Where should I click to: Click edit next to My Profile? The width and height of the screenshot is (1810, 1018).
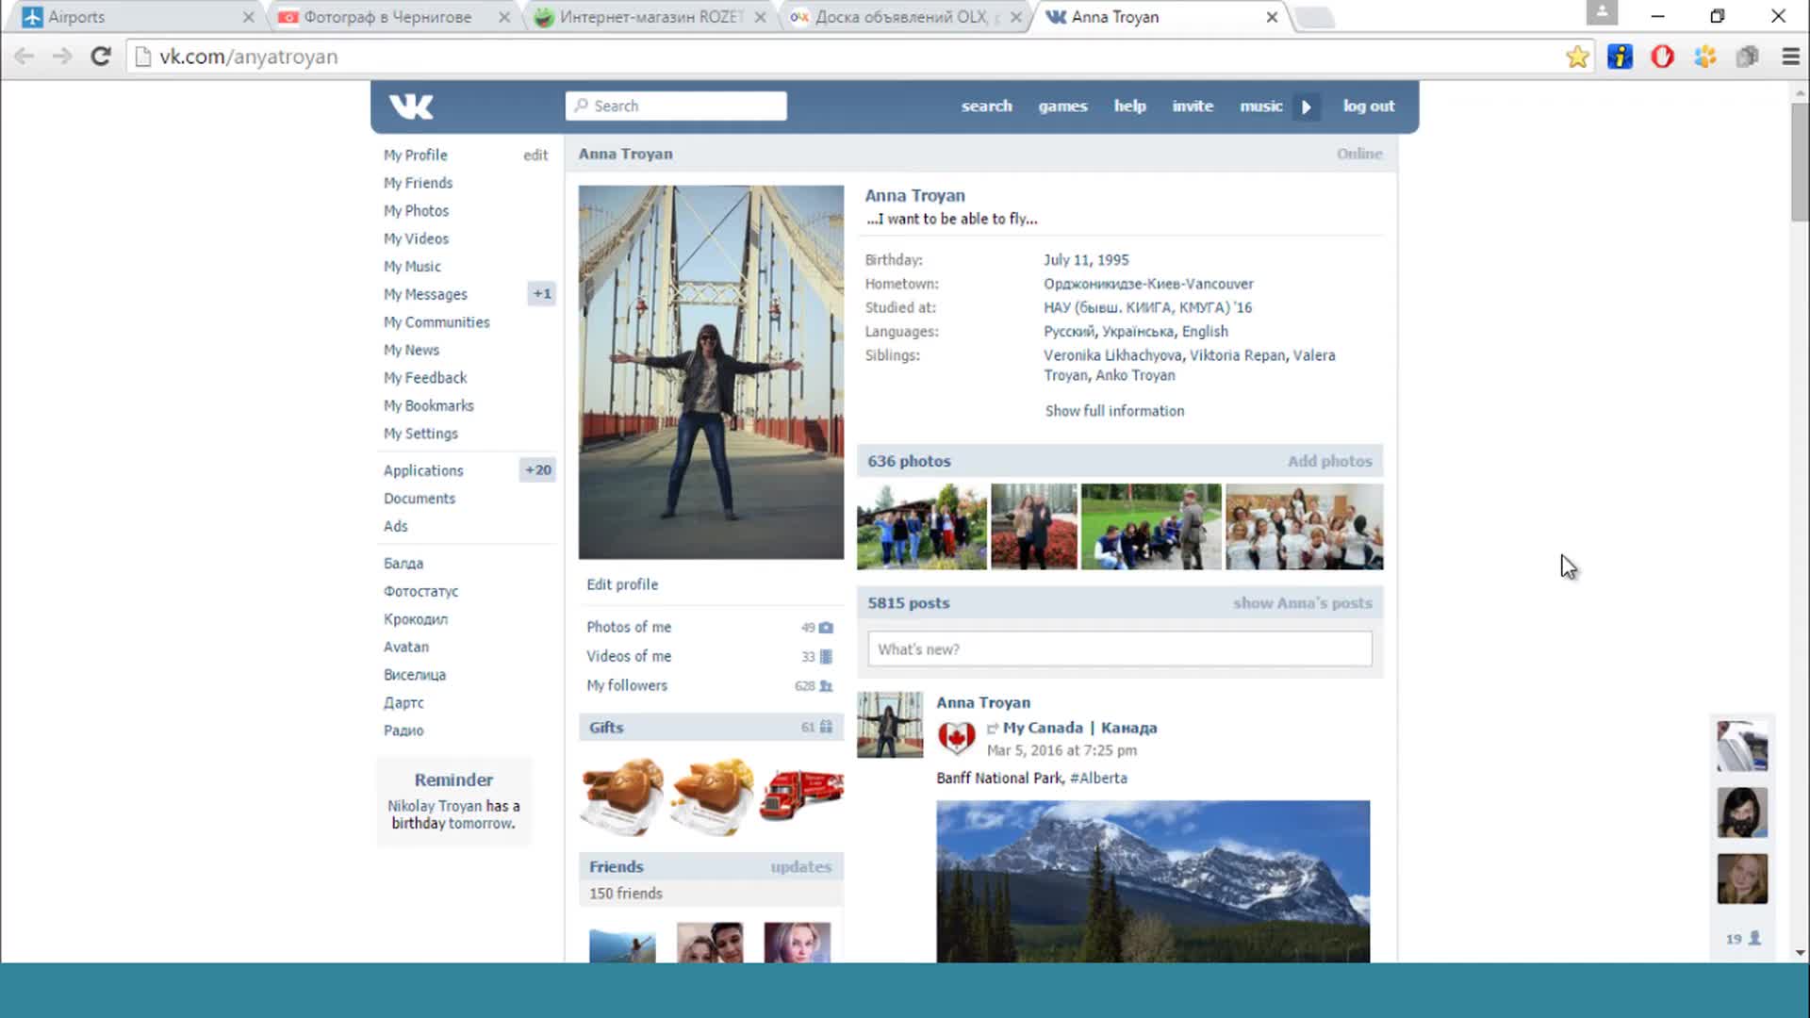535,156
